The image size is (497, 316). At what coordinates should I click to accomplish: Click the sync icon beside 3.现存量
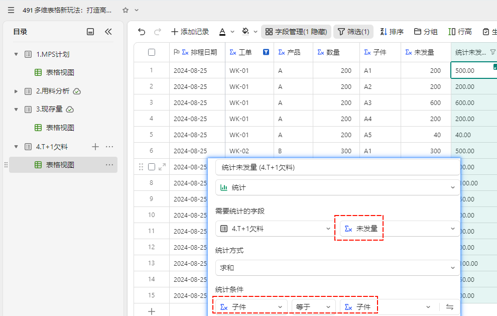tap(70, 110)
